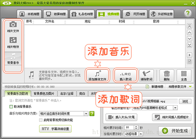Click 清除歌词 clear lyrics button
Screen dimensions: 196x139
click(146, 76)
